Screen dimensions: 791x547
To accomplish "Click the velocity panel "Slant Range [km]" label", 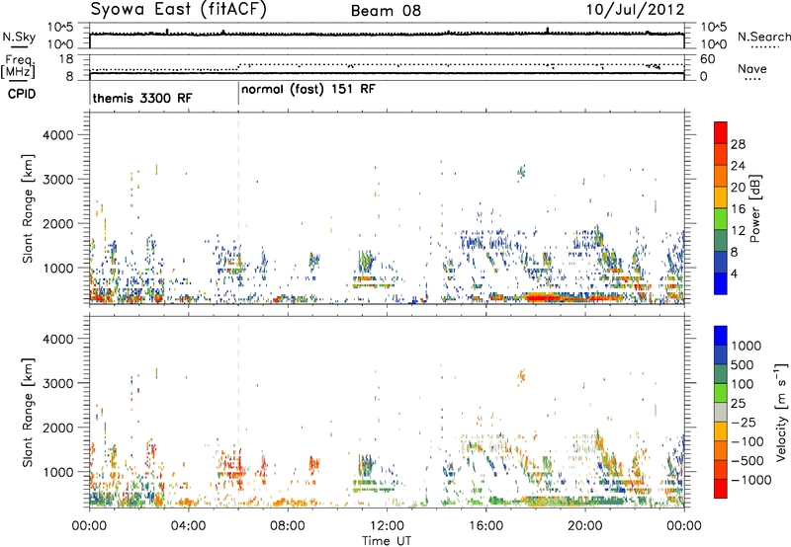I will [28, 413].
